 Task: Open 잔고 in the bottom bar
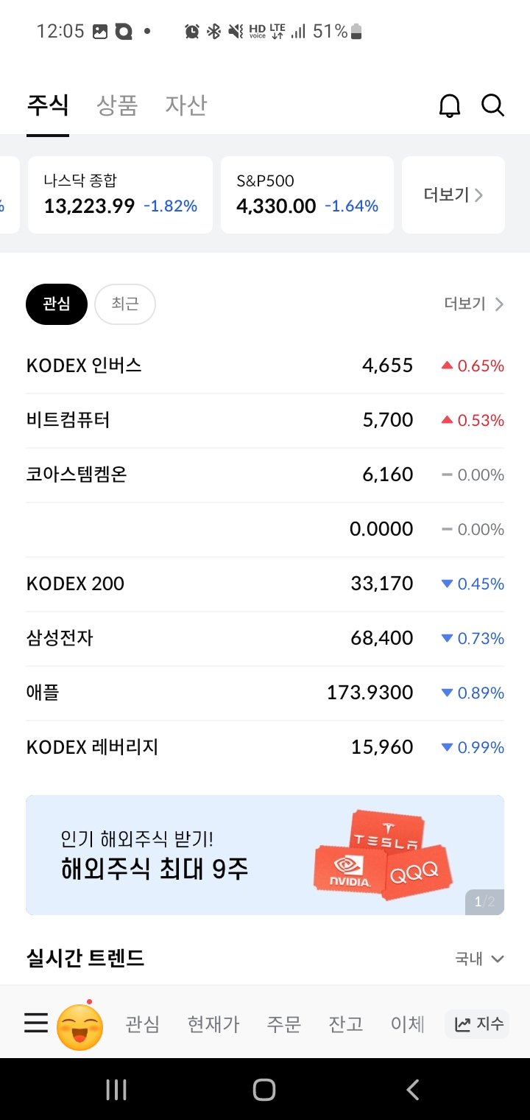pos(346,1024)
